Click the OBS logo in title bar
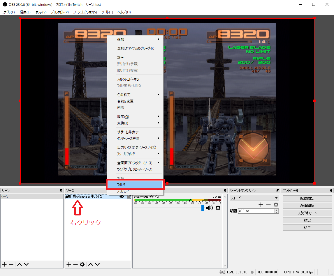The image size is (334, 276). pyautogui.click(x=5, y=4)
